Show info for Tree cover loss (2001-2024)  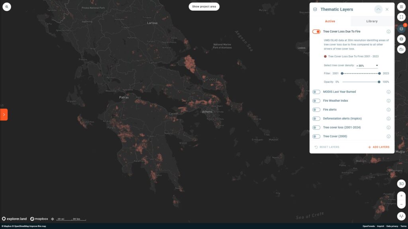point(388,128)
